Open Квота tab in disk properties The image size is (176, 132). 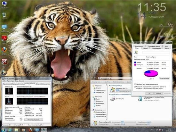click(x=167, y=46)
